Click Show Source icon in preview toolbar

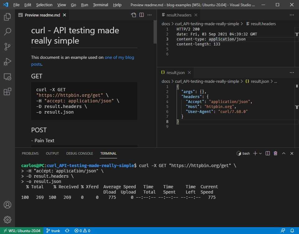[x=134, y=15]
